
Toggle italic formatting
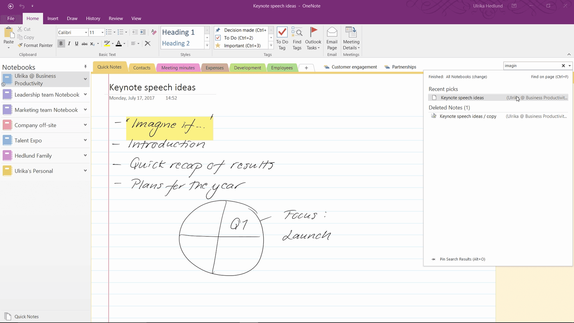[x=69, y=43]
